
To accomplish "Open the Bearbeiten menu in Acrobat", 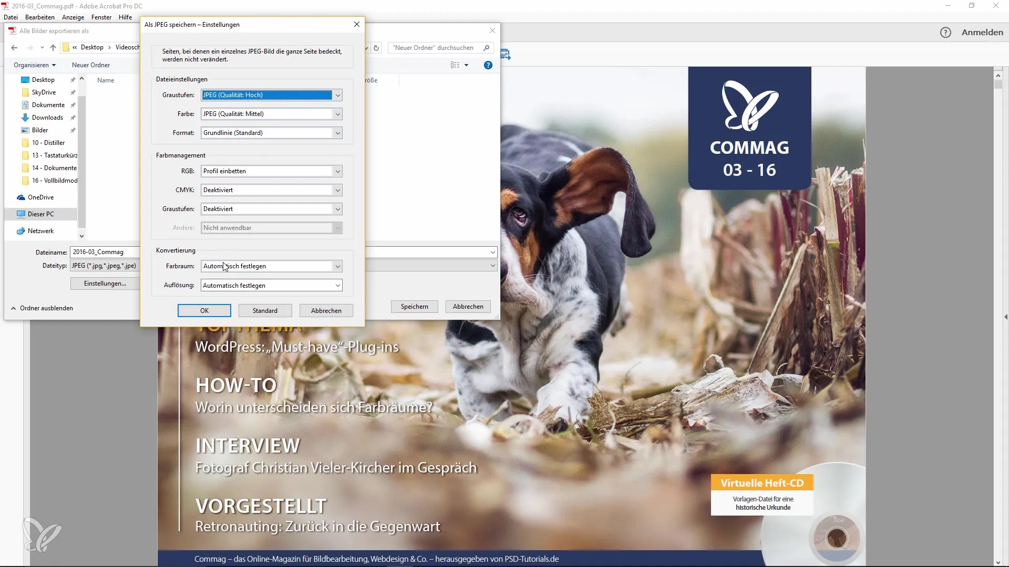I will pyautogui.click(x=38, y=17).
